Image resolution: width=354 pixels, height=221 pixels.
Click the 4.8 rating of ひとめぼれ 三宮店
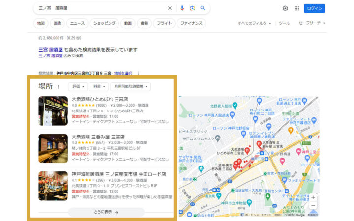[x=74, y=105]
